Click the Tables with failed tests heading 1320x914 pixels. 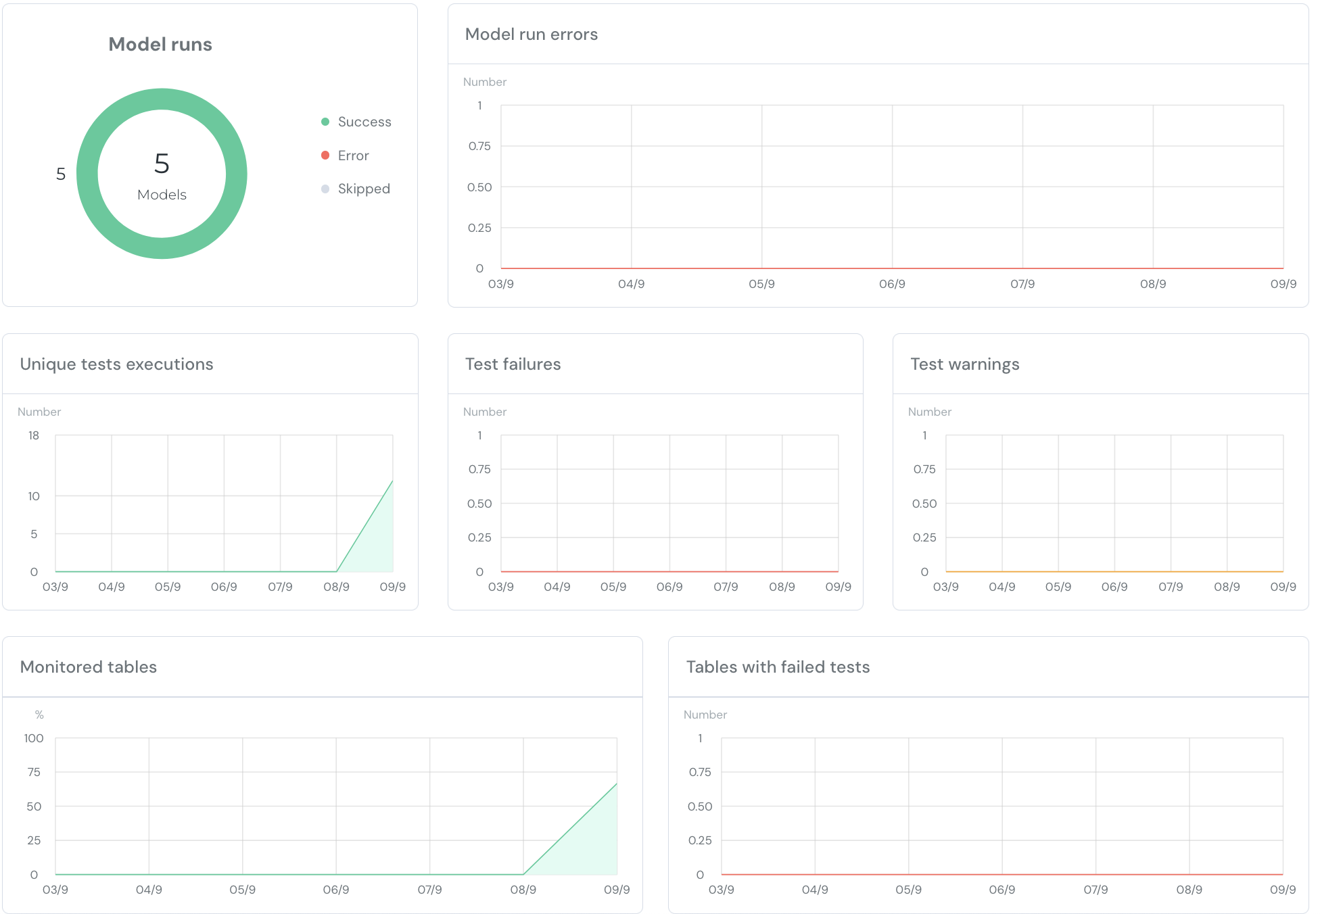pos(778,667)
